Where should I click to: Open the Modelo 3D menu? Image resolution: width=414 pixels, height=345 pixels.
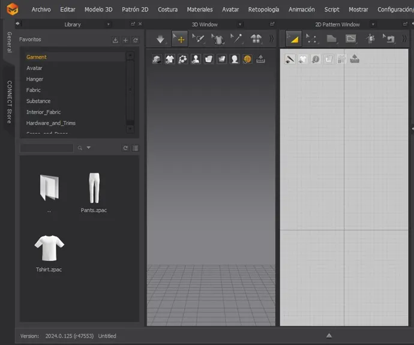pyautogui.click(x=98, y=10)
